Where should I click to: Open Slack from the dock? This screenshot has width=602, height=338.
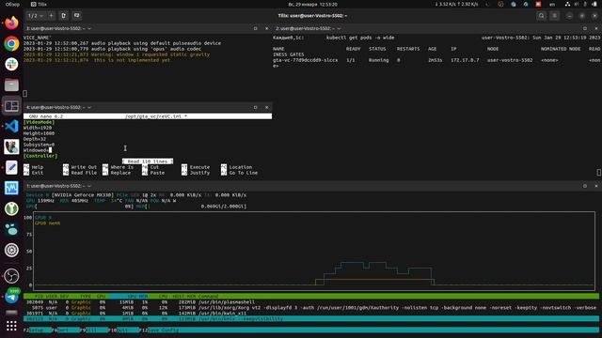[11, 65]
